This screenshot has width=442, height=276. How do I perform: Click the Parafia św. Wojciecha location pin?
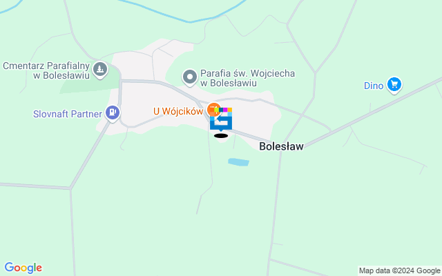[190, 78]
